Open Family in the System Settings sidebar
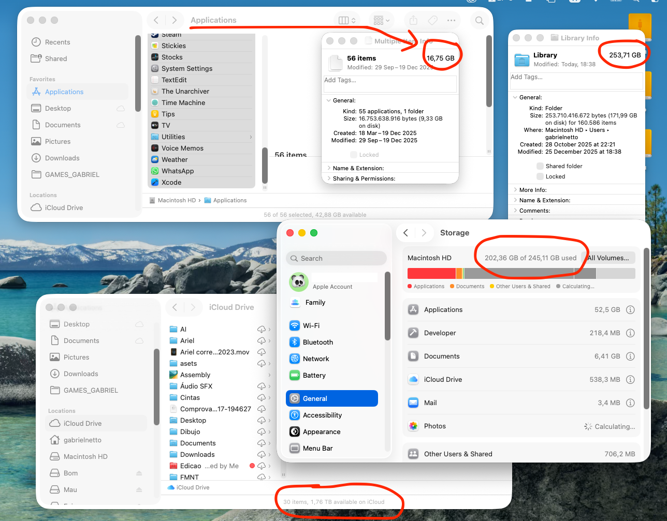Image resolution: width=667 pixels, height=521 pixels. coord(332,302)
